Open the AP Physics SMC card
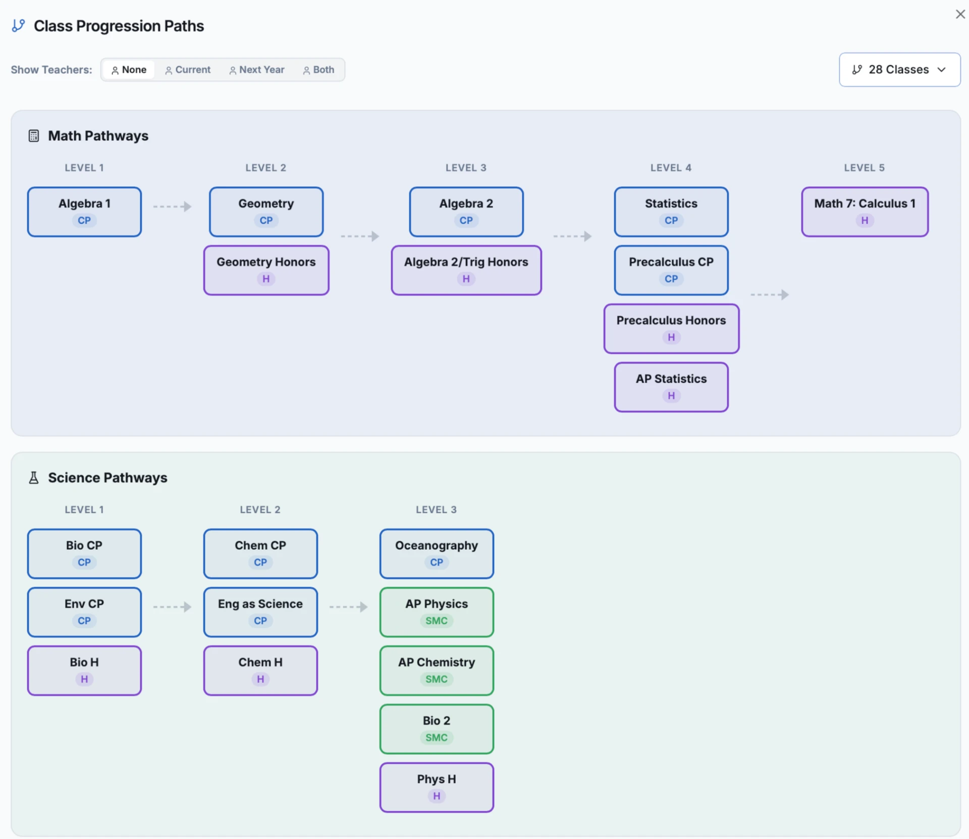Viewport: 969px width, 839px height. (x=437, y=612)
